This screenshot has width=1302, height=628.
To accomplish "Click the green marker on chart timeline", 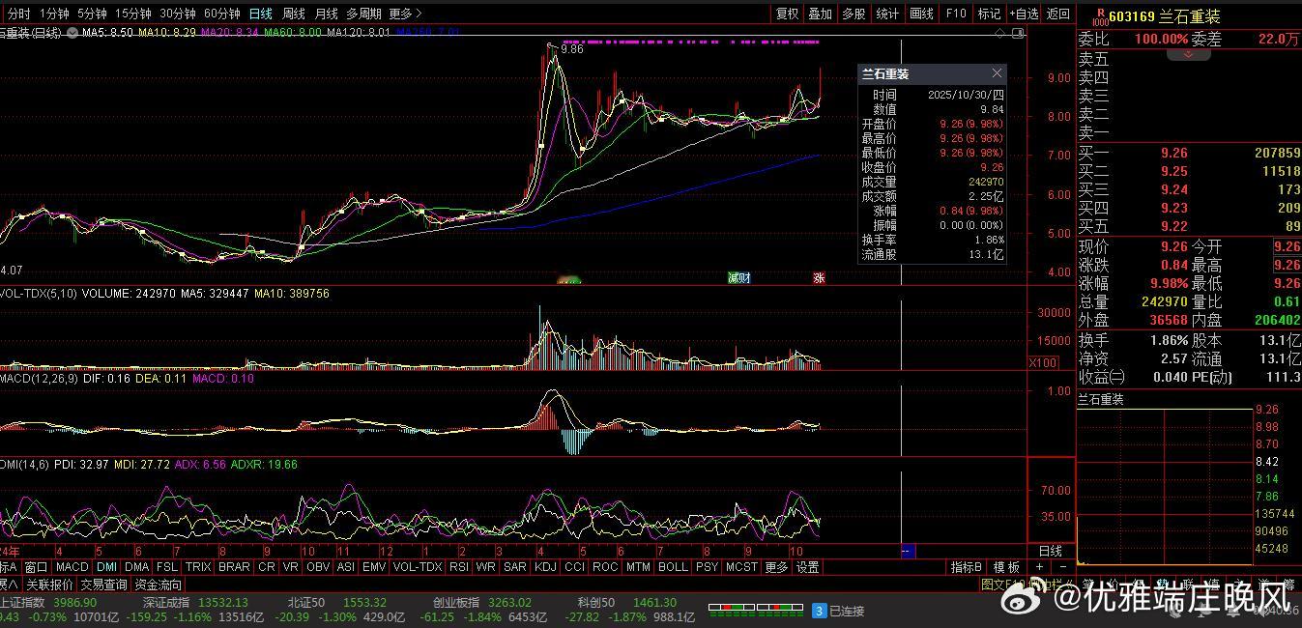I will (x=569, y=280).
